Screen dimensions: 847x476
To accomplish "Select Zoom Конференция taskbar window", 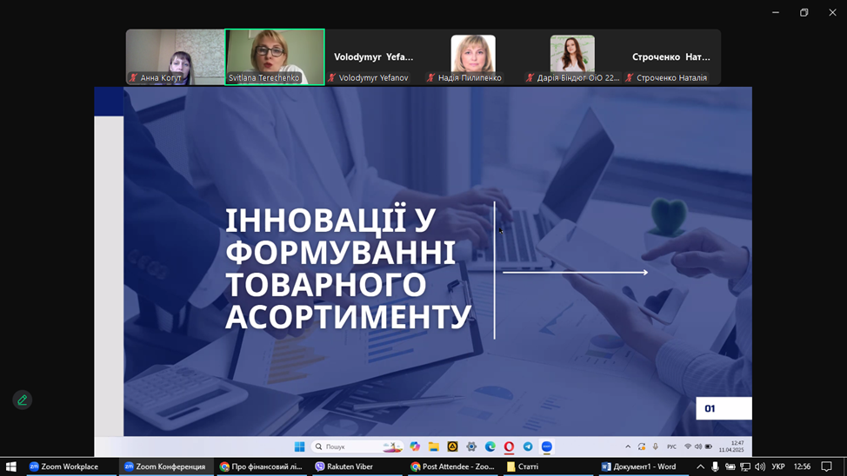I will tap(164, 466).
